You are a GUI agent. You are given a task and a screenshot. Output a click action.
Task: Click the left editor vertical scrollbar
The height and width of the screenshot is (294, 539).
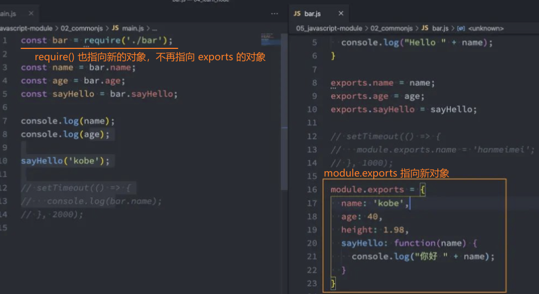pyautogui.click(x=284, y=109)
